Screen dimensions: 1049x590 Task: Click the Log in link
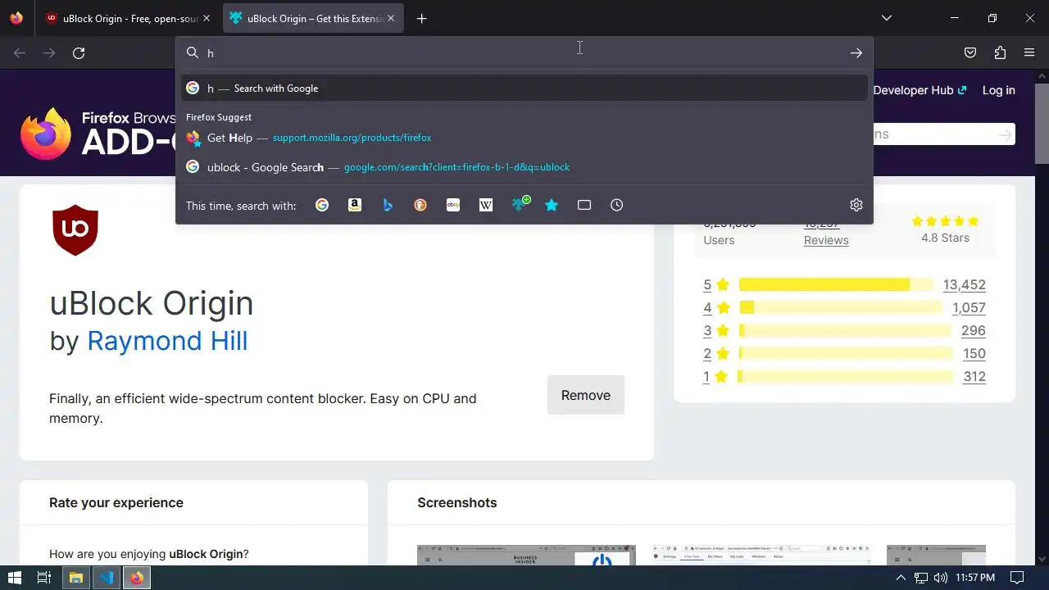[999, 90]
